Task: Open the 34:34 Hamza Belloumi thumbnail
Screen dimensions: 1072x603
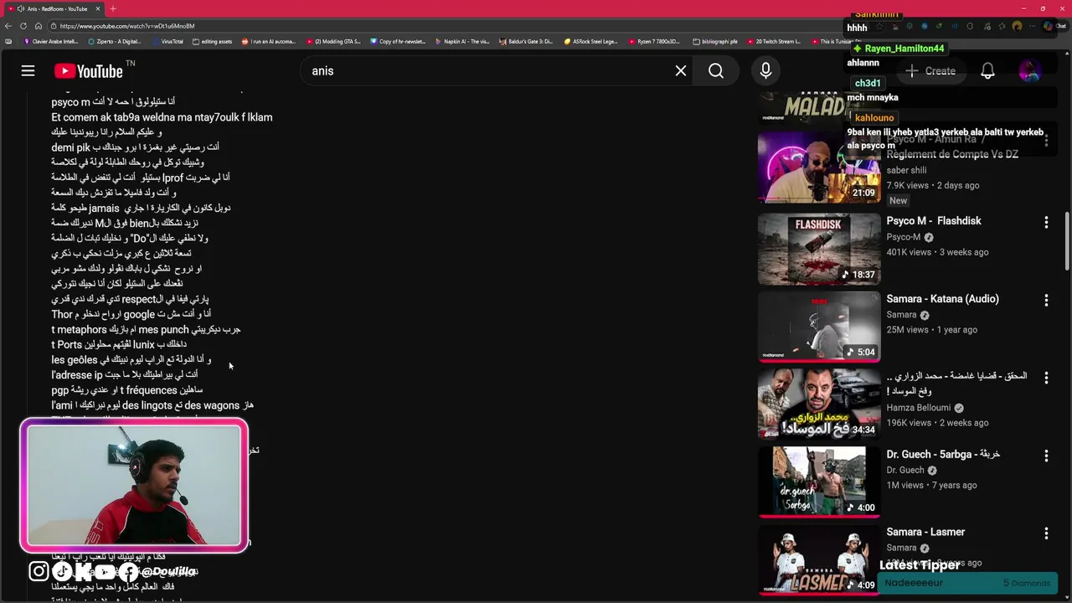Action: click(x=819, y=405)
